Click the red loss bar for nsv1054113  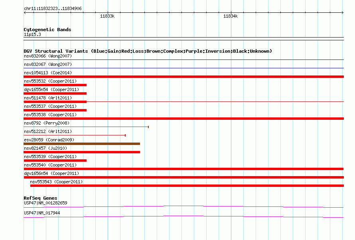pyautogui.click(x=183, y=77)
